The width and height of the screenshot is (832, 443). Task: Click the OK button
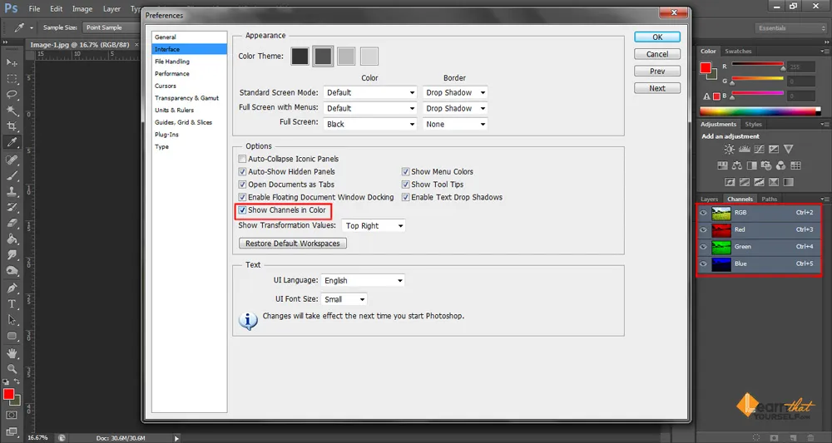[656, 37]
